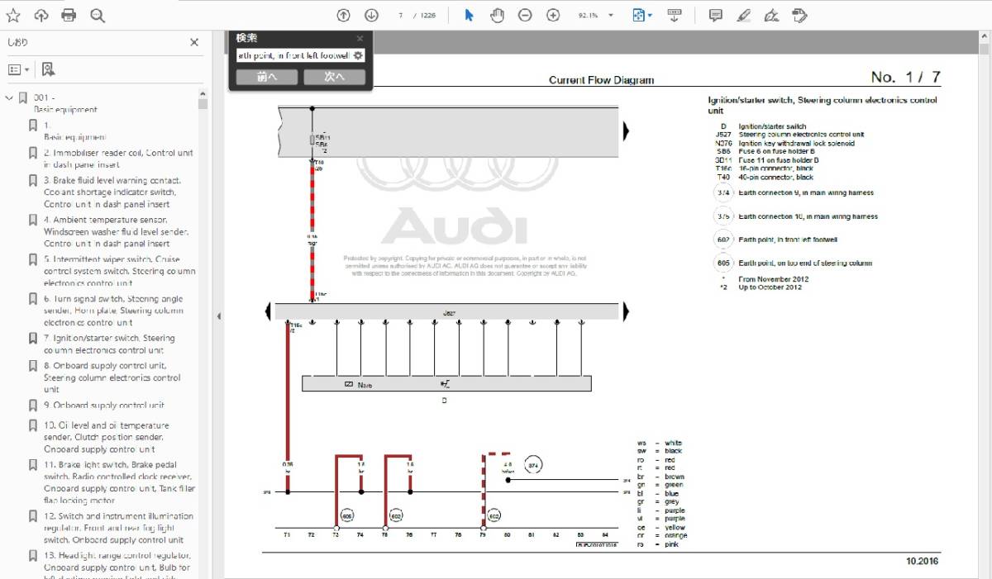Zoom out with the minus icon
The height and width of the screenshot is (579, 992).
pos(525,15)
